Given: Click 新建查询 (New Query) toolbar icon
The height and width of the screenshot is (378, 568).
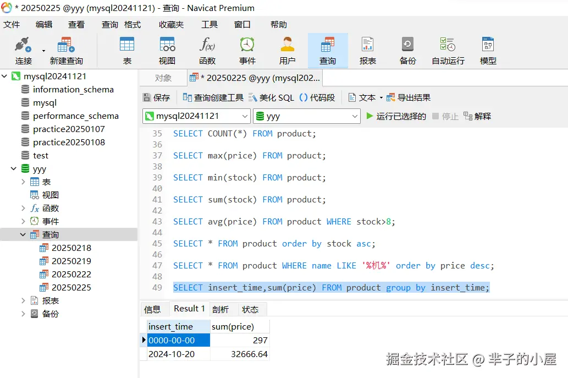Looking at the screenshot, I should (x=67, y=51).
